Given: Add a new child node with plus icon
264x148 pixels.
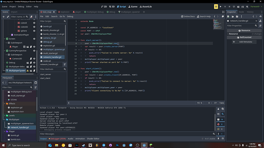Looking at the screenshot, I should pos(3,17).
